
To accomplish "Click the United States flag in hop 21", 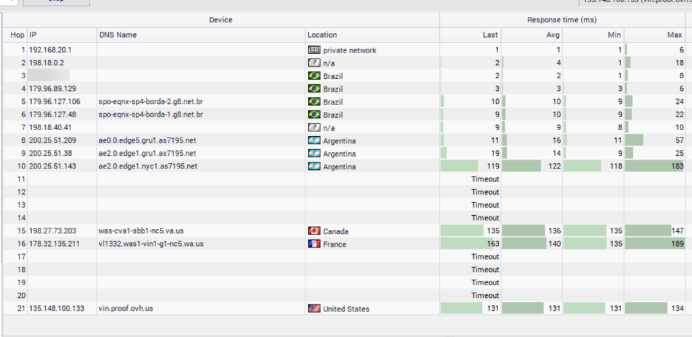I will click(x=314, y=309).
